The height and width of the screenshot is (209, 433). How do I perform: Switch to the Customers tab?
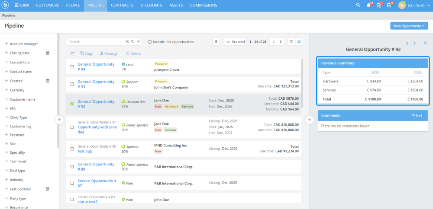point(48,5)
